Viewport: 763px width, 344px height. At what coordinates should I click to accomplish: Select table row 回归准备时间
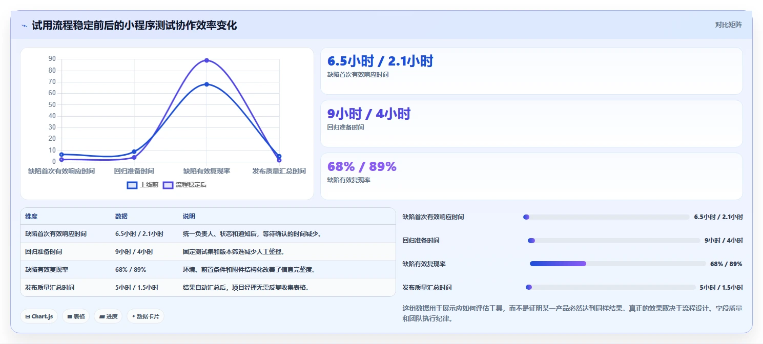coord(208,252)
